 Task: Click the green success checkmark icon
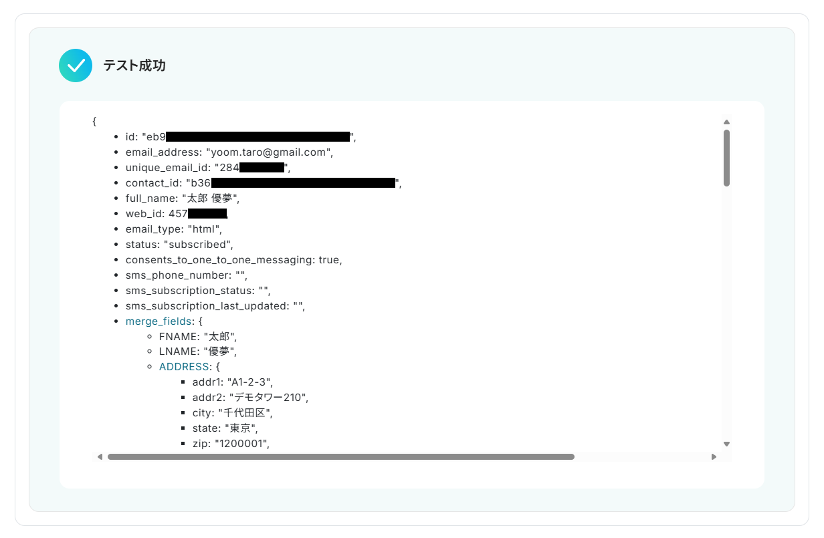[76, 65]
